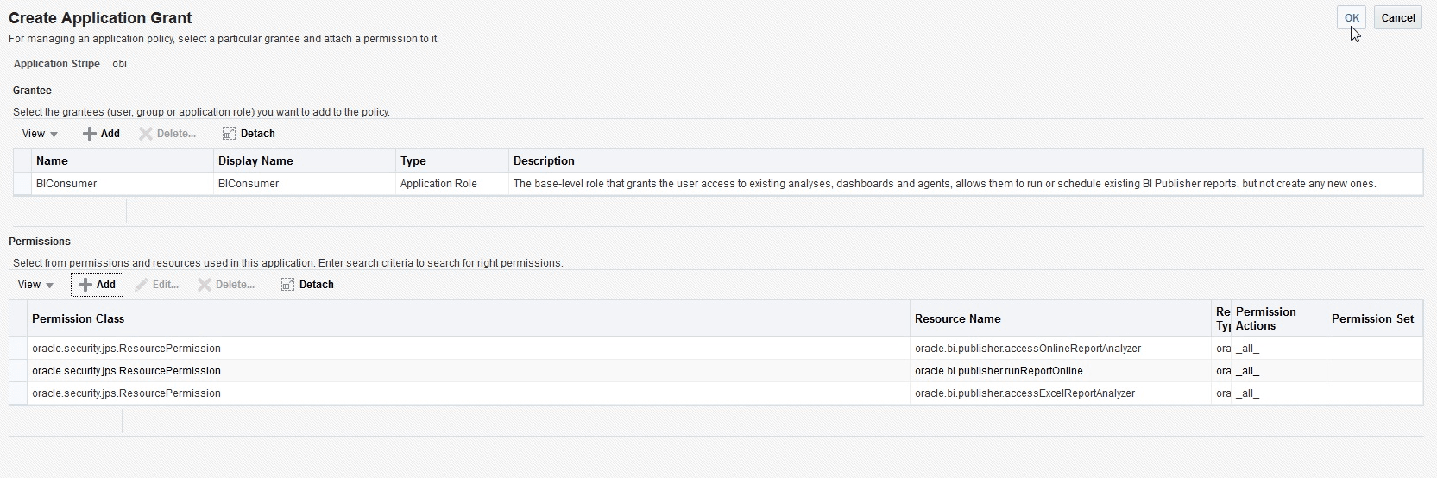
Task: Detach the Grantee table
Action: (x=229, y=134)
